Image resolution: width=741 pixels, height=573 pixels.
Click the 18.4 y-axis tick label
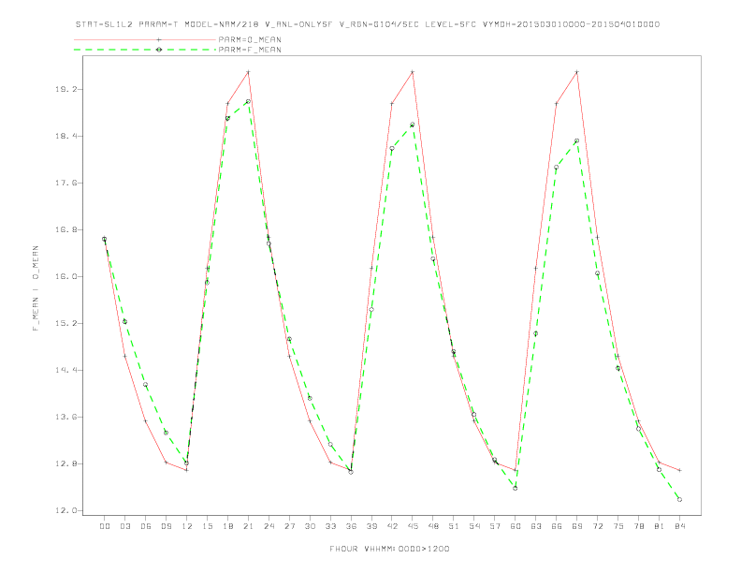pos(65,136)
